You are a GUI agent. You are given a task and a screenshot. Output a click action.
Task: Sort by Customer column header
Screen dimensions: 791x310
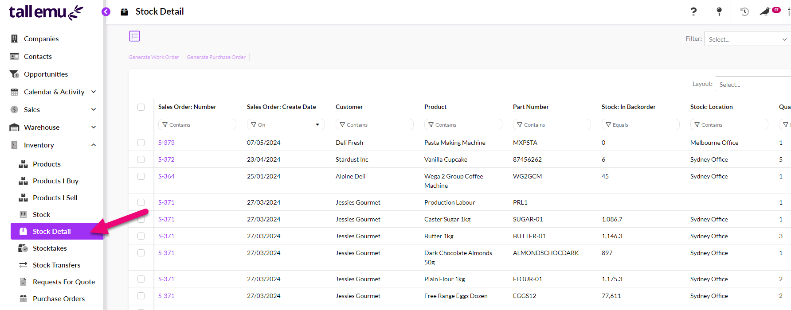pos(349,107)
